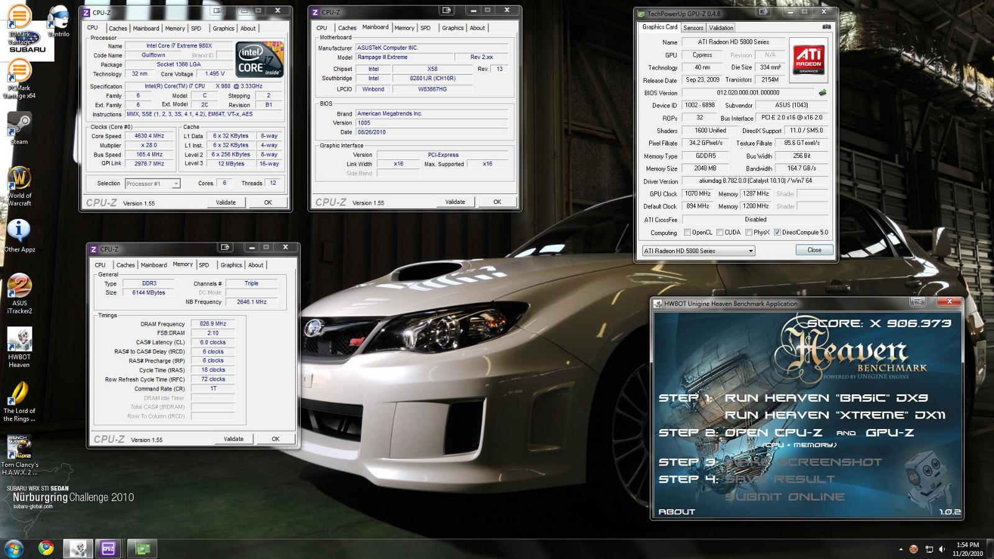Open the 3DMark Vantage desktop shortcut

coord(19,25)
